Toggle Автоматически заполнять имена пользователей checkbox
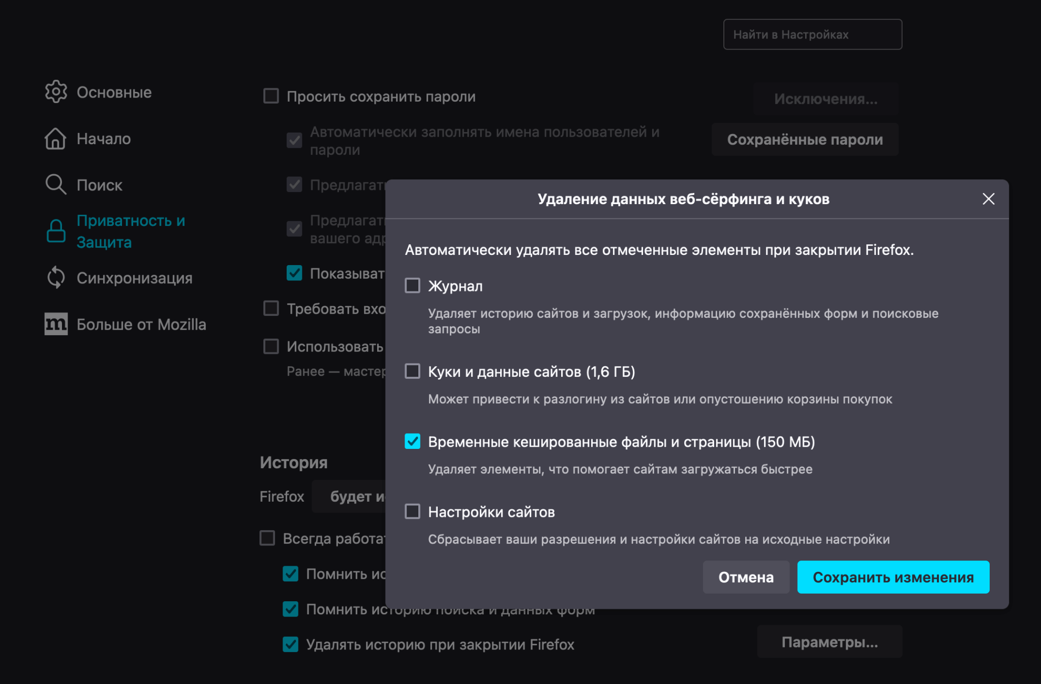This screenshot has height=684, width=1041. (294, 140)
